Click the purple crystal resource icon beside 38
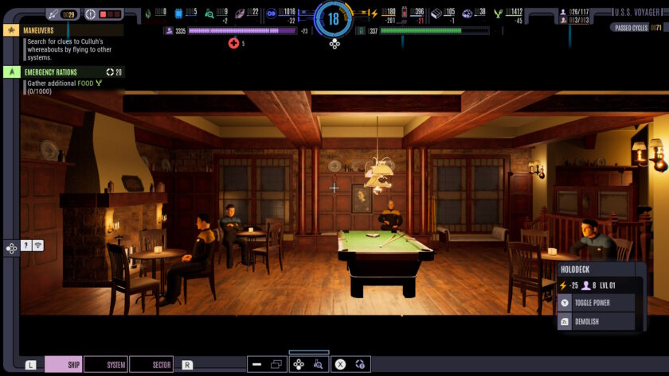 (468, 14)
